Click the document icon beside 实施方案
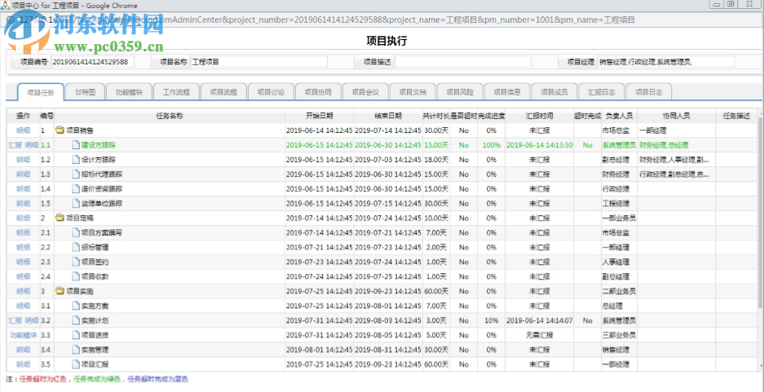 click(x=76, y=306)
